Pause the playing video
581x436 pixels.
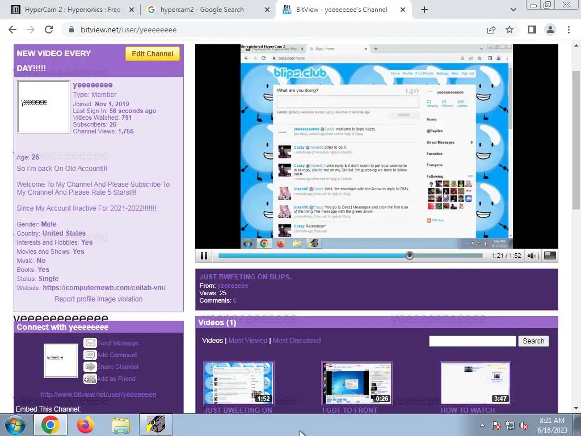tap(204, 255)
